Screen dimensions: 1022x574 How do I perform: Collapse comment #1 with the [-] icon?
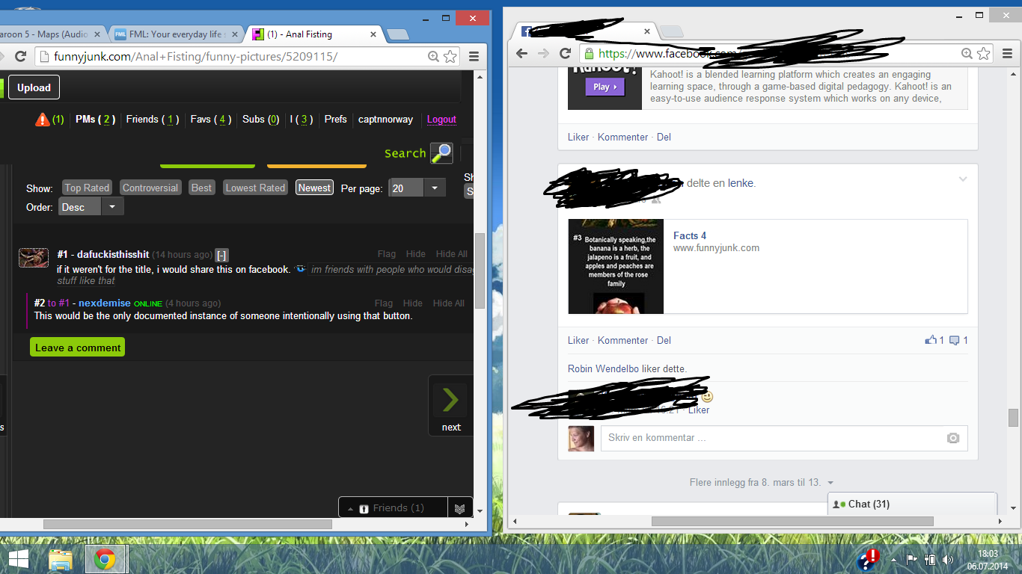point(221,255)
